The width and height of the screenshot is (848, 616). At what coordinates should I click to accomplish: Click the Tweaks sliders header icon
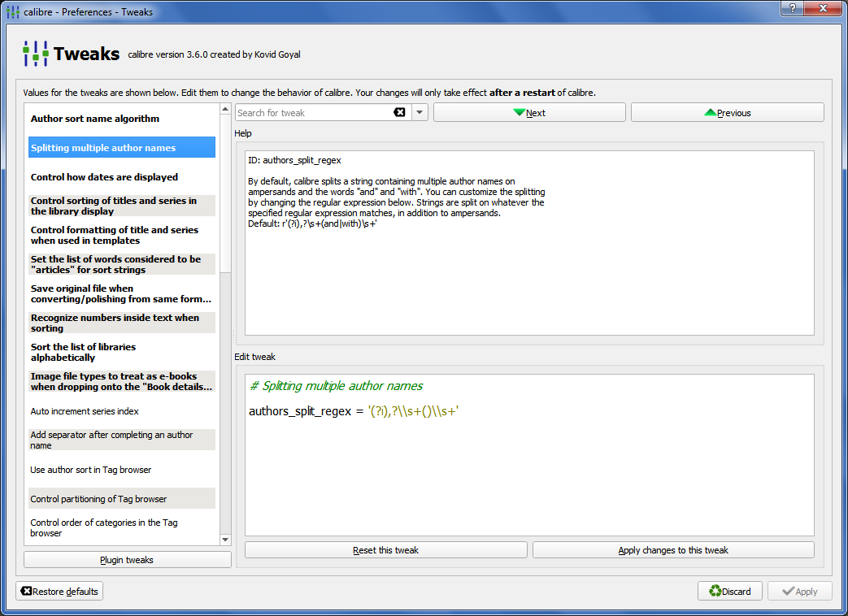tap(35, 54)
